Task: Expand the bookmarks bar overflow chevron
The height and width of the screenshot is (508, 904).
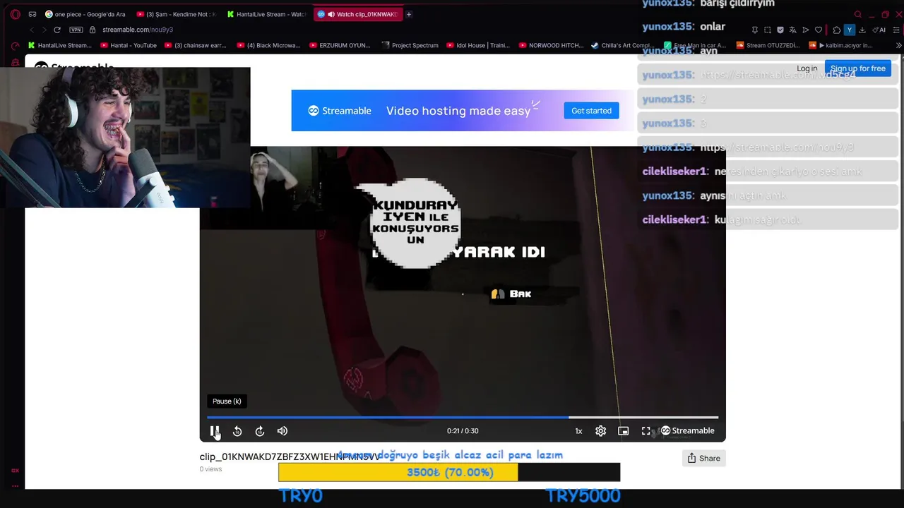Action: point(898,45)
